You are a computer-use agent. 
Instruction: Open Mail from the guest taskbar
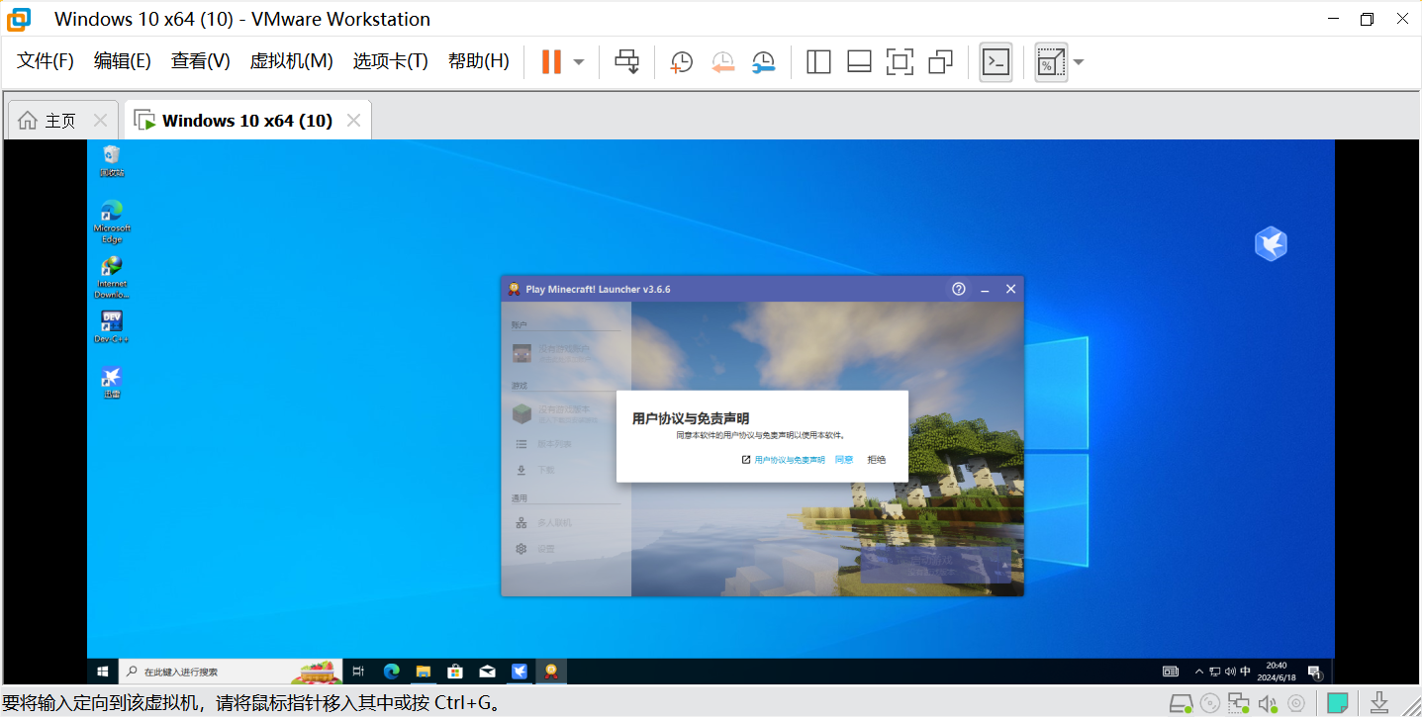coord(487,672)
